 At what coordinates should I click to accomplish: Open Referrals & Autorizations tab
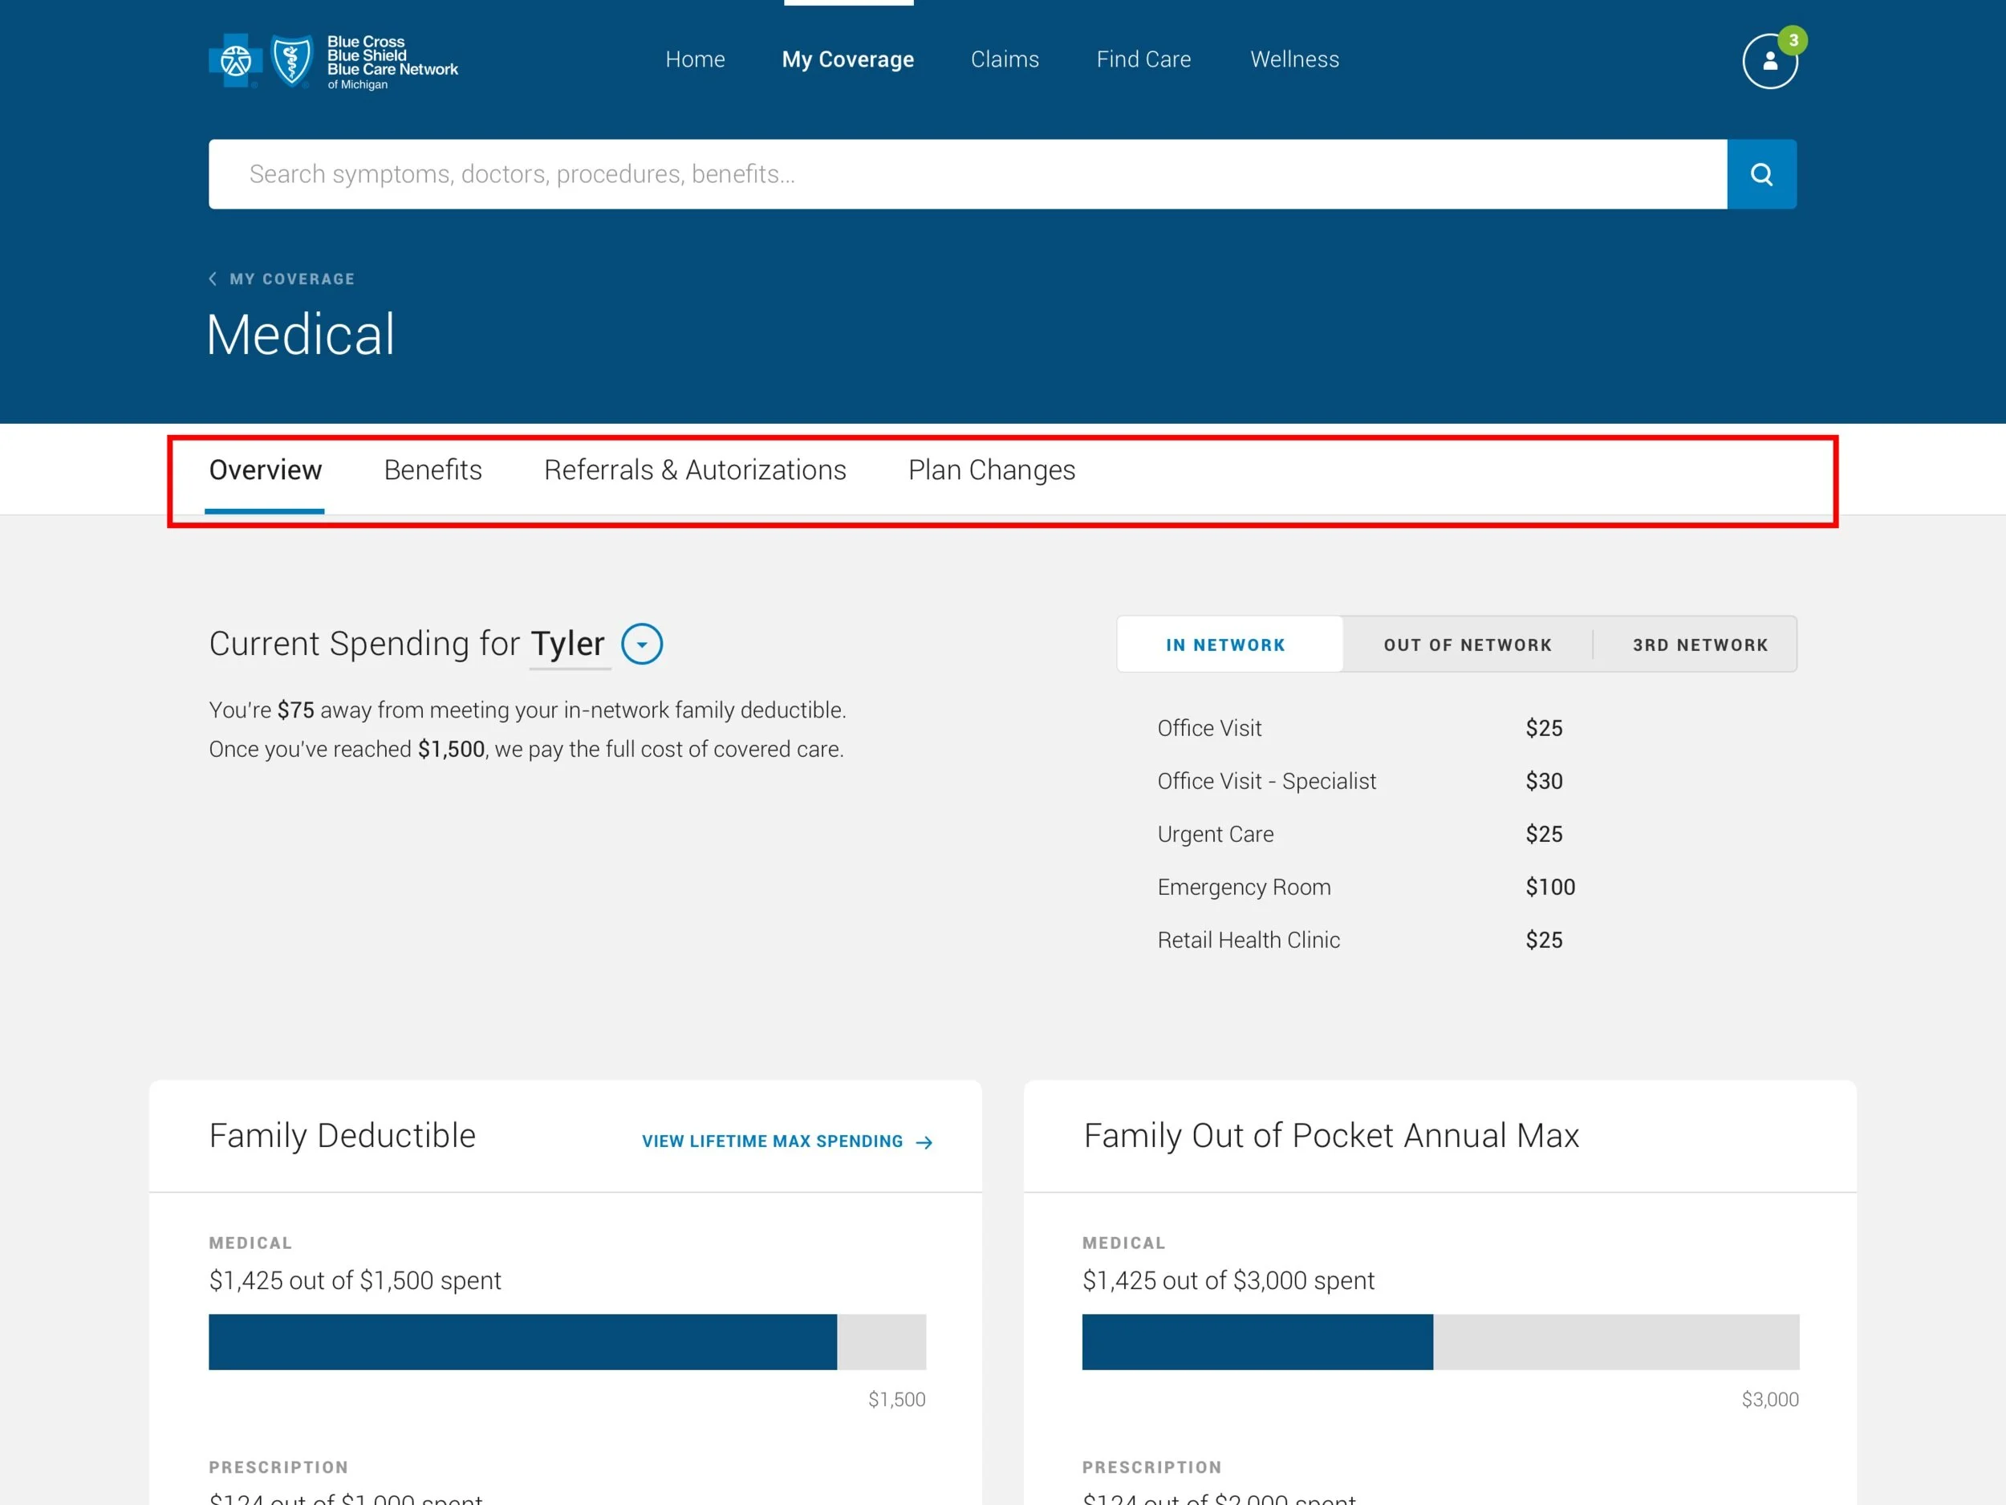695,470
